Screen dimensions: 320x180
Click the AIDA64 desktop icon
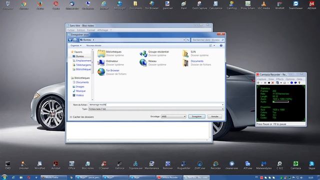pyautogui.click(x=311, y=5)
